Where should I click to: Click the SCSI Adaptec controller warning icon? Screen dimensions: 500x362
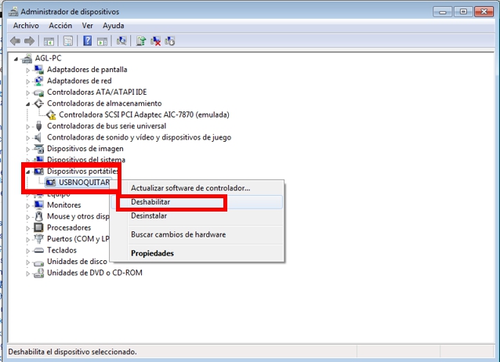click(x=53, y=114)
